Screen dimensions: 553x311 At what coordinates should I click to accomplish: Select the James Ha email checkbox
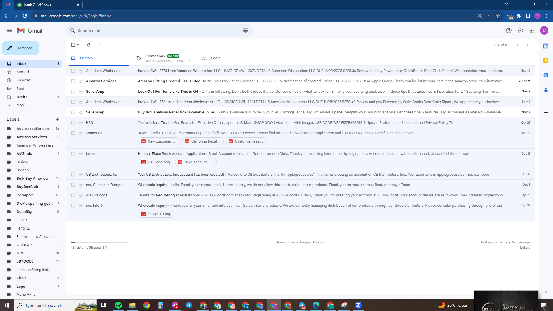[73, 133]
